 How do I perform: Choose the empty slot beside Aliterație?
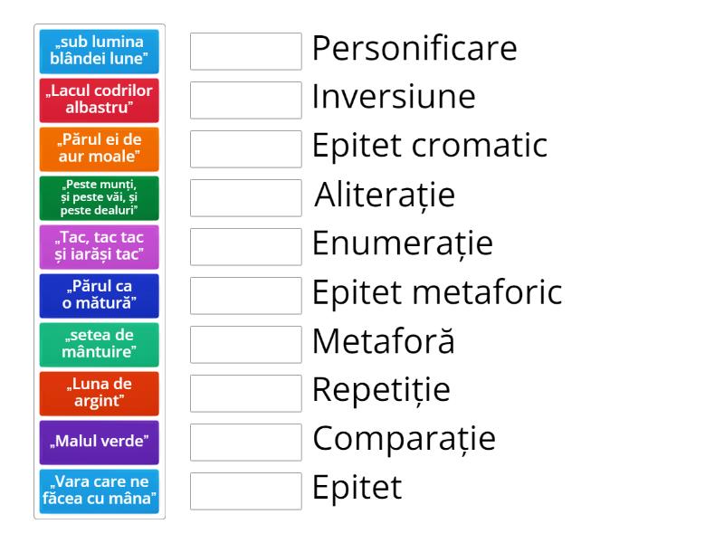pyautogui.click(x=246, y=198)
